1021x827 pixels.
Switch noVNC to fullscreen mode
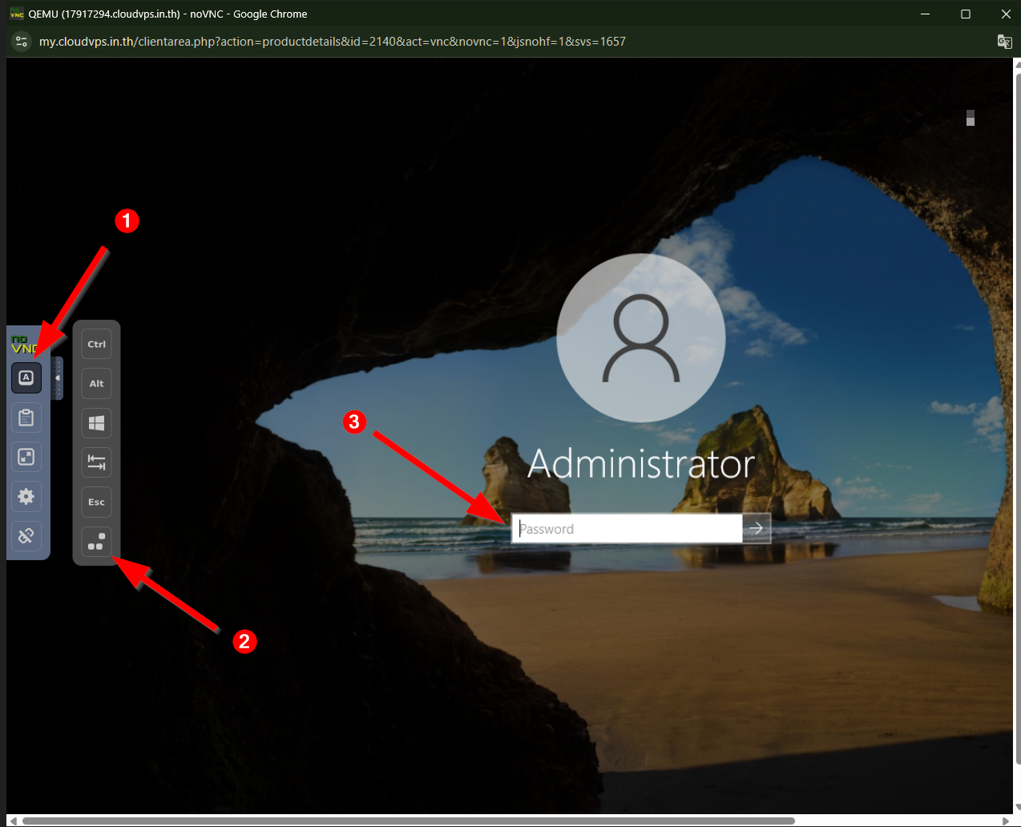(x=26, y=457)
